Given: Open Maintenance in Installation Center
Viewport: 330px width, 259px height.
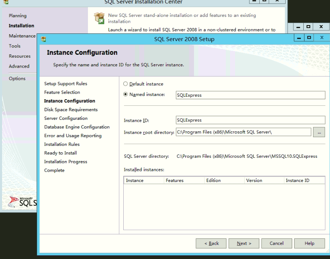Looking at the screenshot, I should pos(22,36).
